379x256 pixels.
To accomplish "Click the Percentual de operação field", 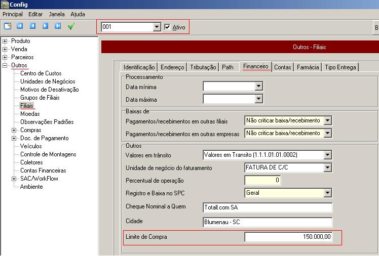I will pos(262,180).
